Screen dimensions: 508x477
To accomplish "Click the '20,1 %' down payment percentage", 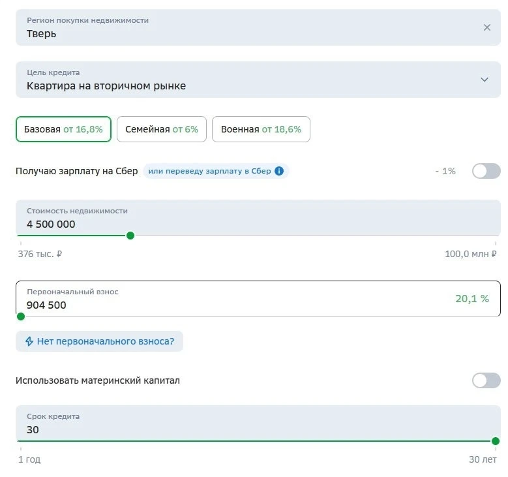I will [x=472, y=299].
